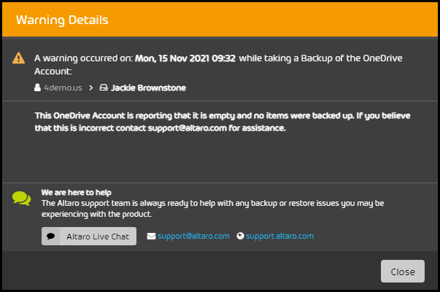Screen dimensions: 440x292
Task: Select the Jackie Brownstone account breadcrumb
Action: [148, 88]
